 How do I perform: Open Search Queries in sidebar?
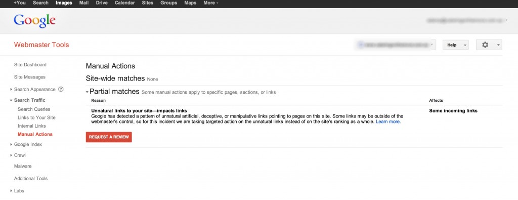tap(34, 109)
